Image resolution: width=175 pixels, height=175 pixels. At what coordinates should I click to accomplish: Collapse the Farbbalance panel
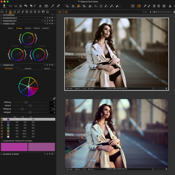pyautogui.click(x=1, y=24)
